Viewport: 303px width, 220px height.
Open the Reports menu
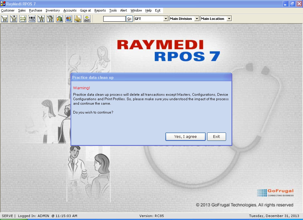coord(100,10)
